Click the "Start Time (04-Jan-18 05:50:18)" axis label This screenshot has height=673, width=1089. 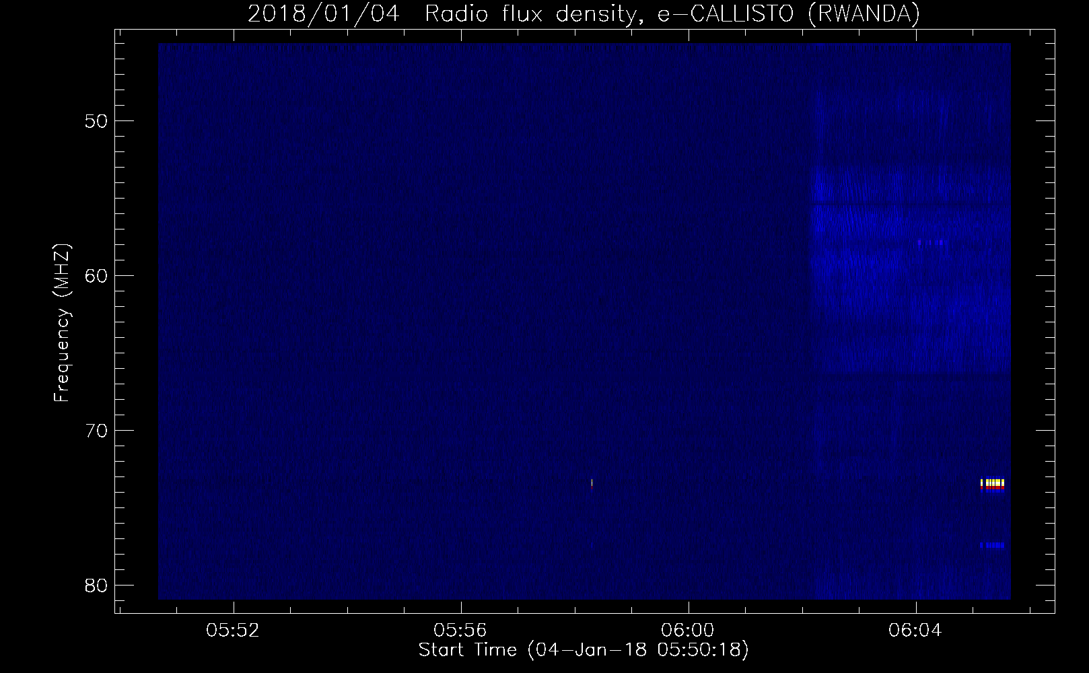(x=584, y=650)
